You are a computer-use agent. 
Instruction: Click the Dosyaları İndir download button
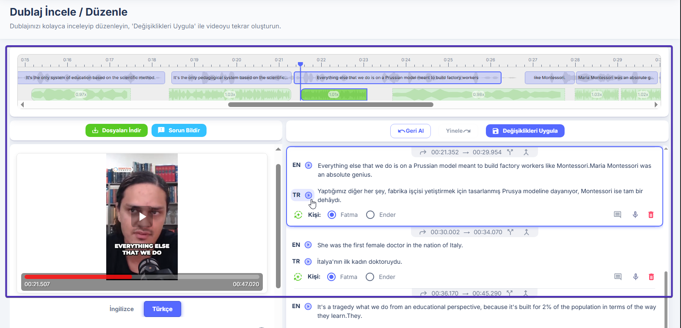point(116,131)
